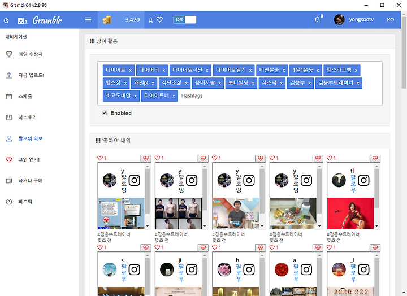Open the food ingredients photo thumbnail
This screenshot has height=296, width=407.
point(293,214)
